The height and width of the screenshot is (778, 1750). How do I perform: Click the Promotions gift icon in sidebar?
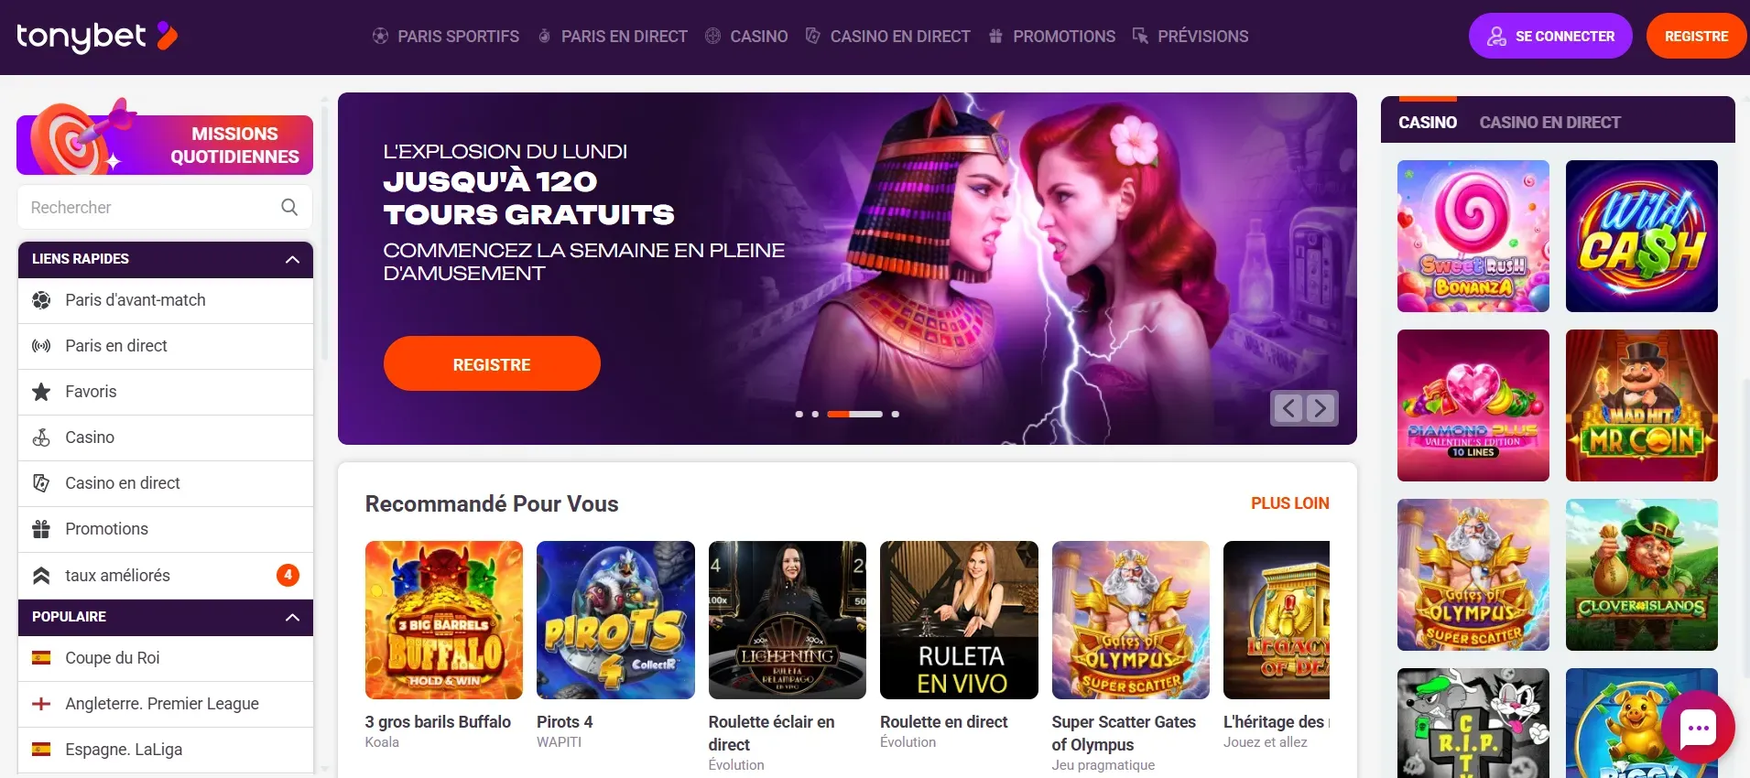(x=41, y=529)
